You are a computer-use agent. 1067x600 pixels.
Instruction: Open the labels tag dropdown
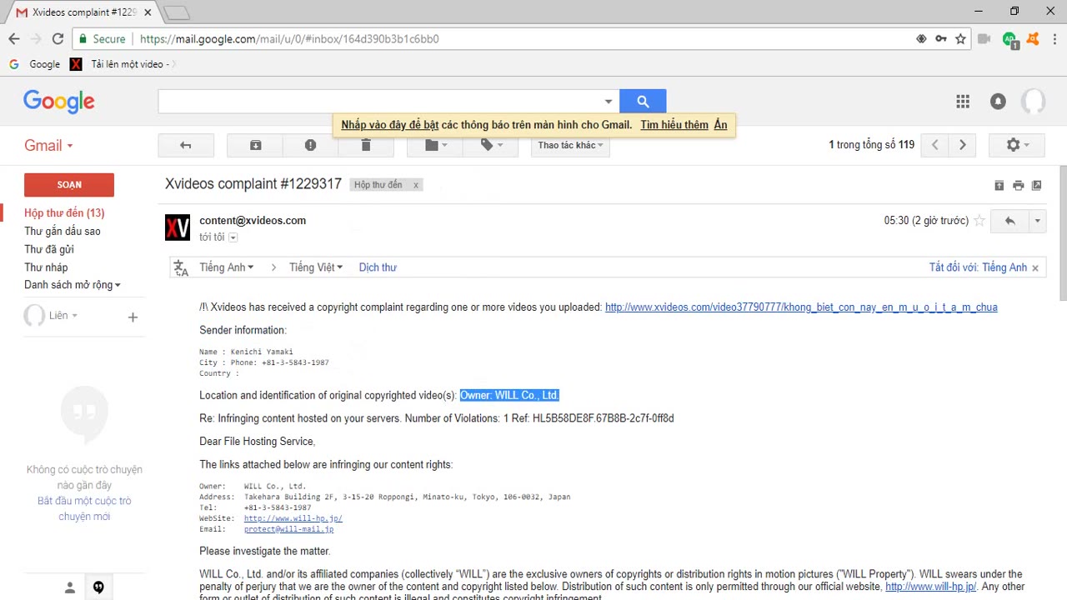coord(491,145)
